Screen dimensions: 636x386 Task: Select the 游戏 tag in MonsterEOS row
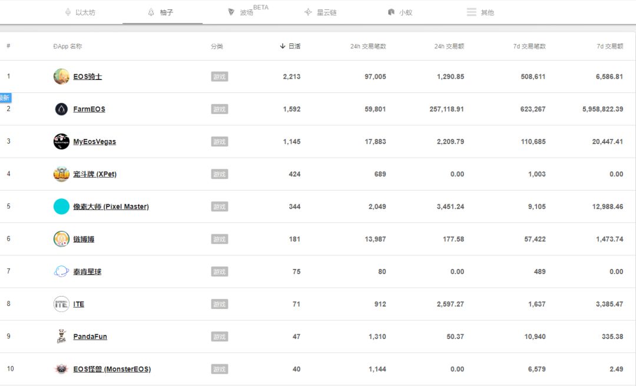coord(220,369)
